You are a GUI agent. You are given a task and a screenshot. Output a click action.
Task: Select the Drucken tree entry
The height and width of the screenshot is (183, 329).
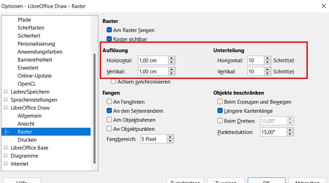[27, 140]
